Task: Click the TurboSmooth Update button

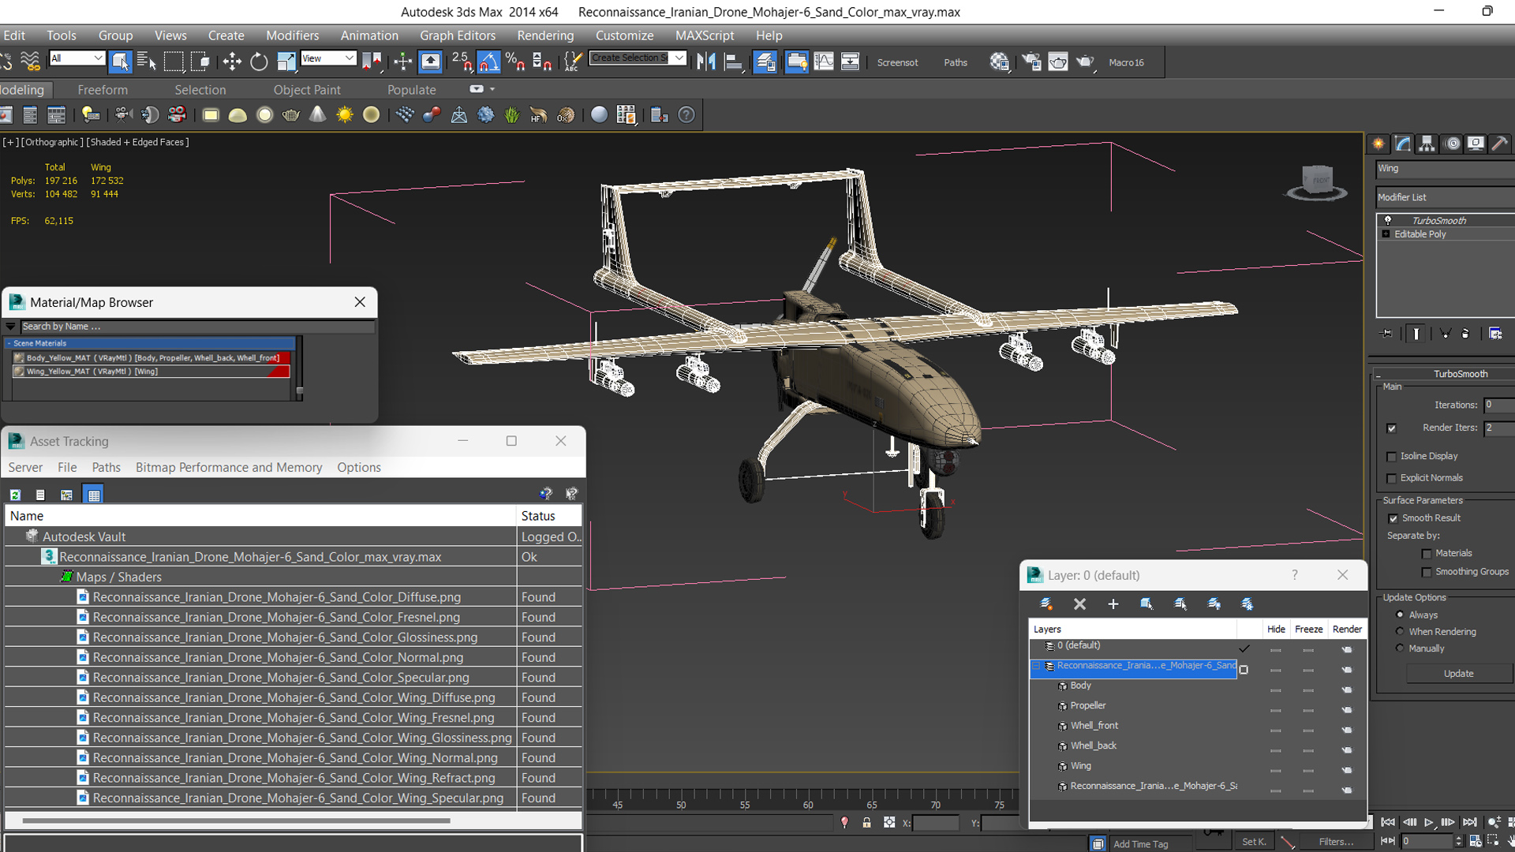Action: (x=1458, y=674)
